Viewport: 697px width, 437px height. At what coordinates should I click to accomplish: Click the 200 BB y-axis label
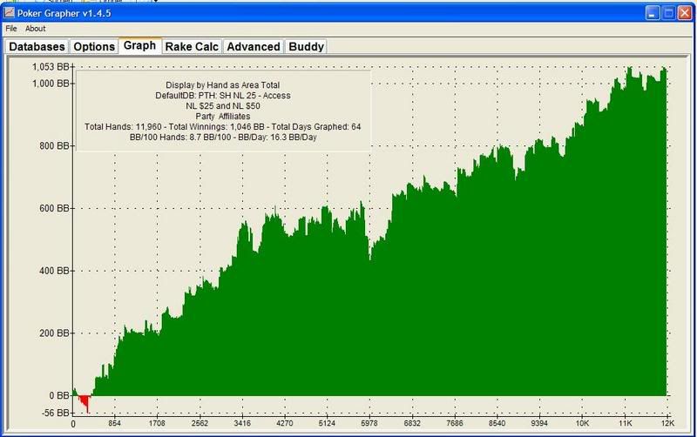point(54,333)
